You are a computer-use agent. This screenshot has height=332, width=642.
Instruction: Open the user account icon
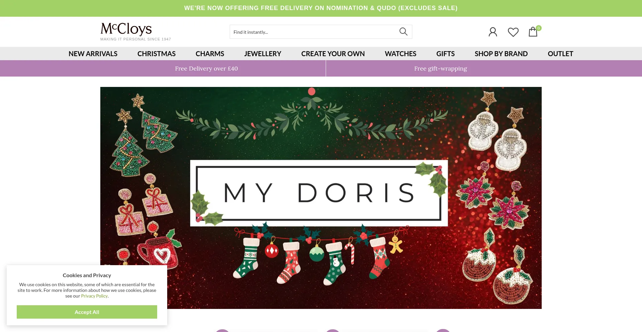[x=493, y=32]
